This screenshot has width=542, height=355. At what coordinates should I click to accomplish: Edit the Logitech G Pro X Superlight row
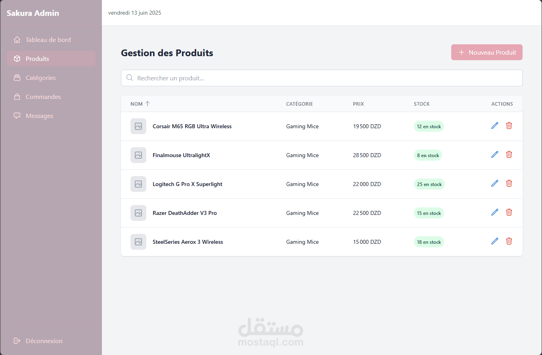pyautogui.click(x=495, y=183)
